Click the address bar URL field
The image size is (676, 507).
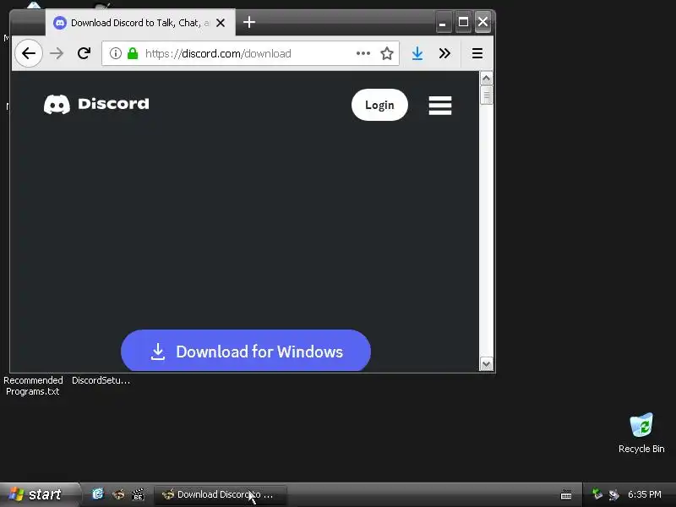pos(250,53)
